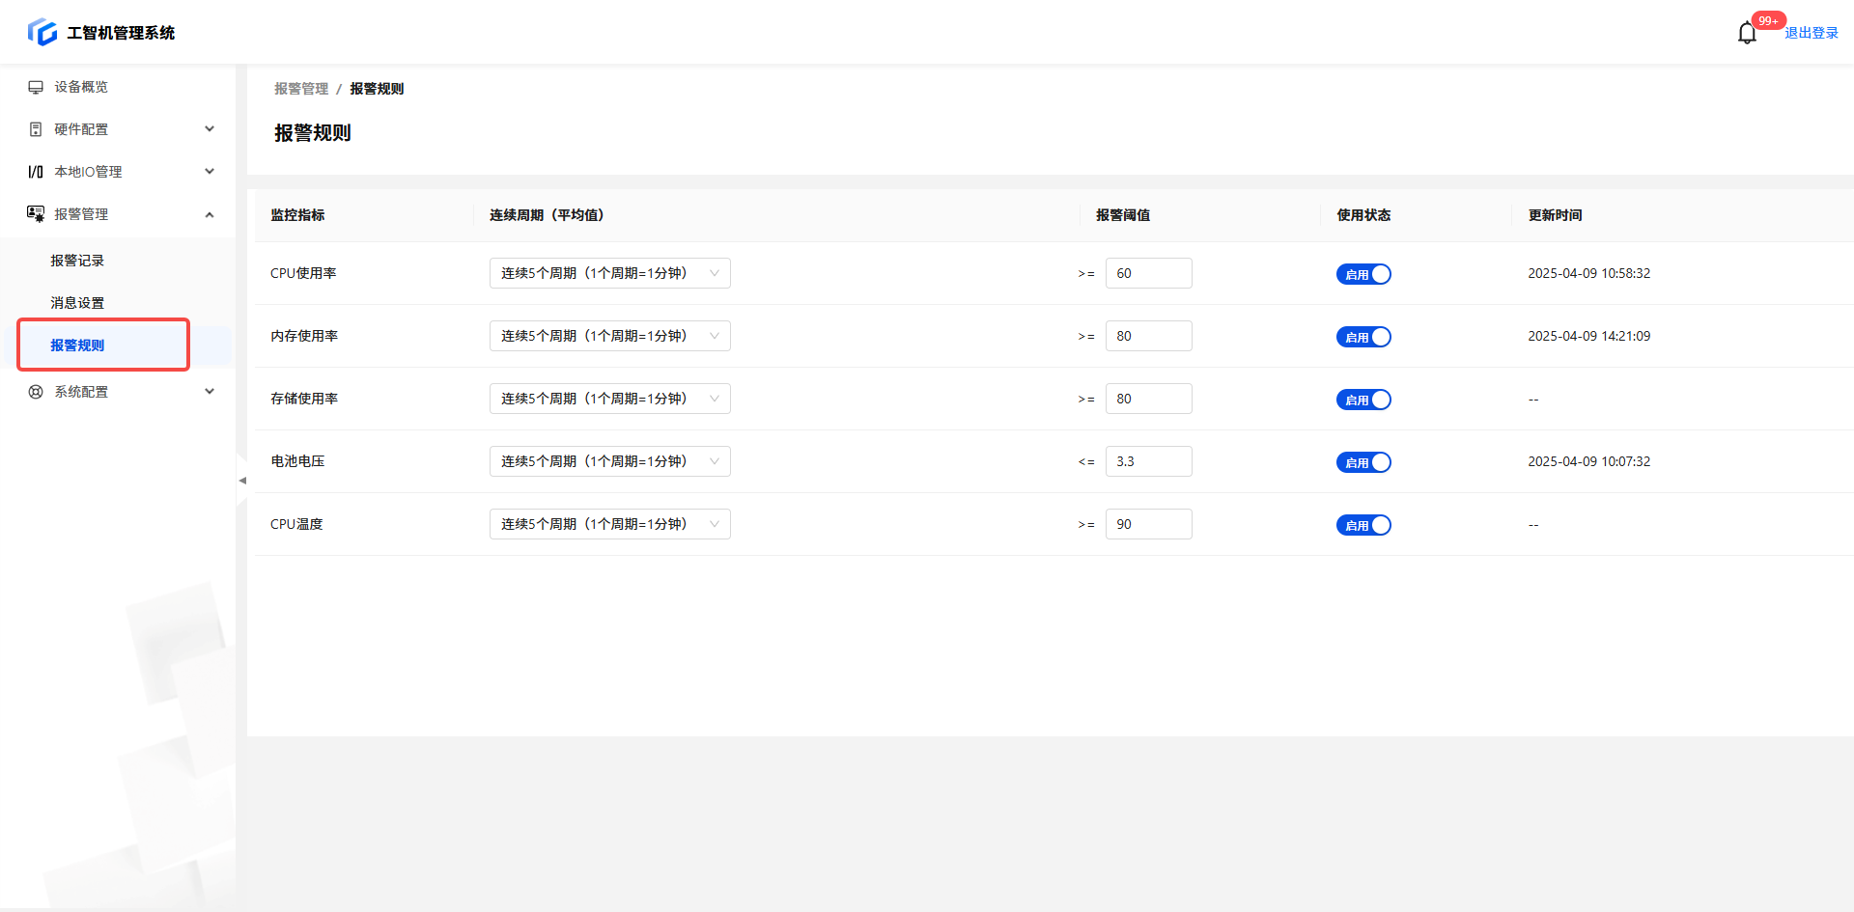This screenshot has width=1854, height=912.
Task: Open the period dropdown for 存储使用率
Action: pos(609,399)
